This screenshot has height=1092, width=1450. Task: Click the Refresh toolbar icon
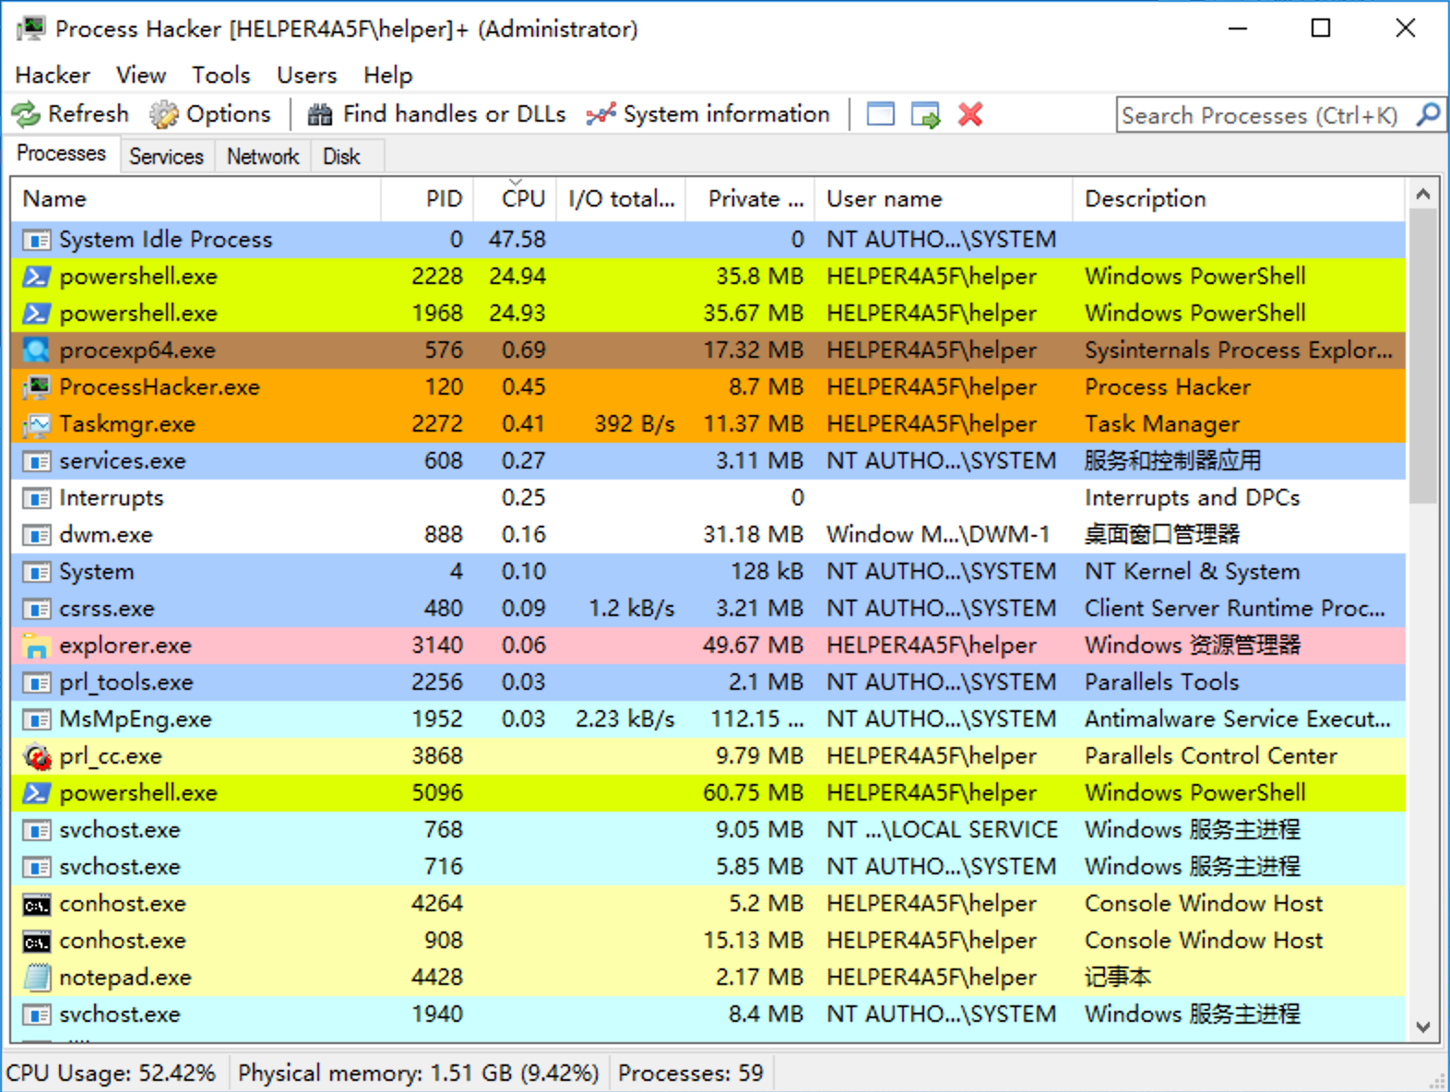click(26, 114)
